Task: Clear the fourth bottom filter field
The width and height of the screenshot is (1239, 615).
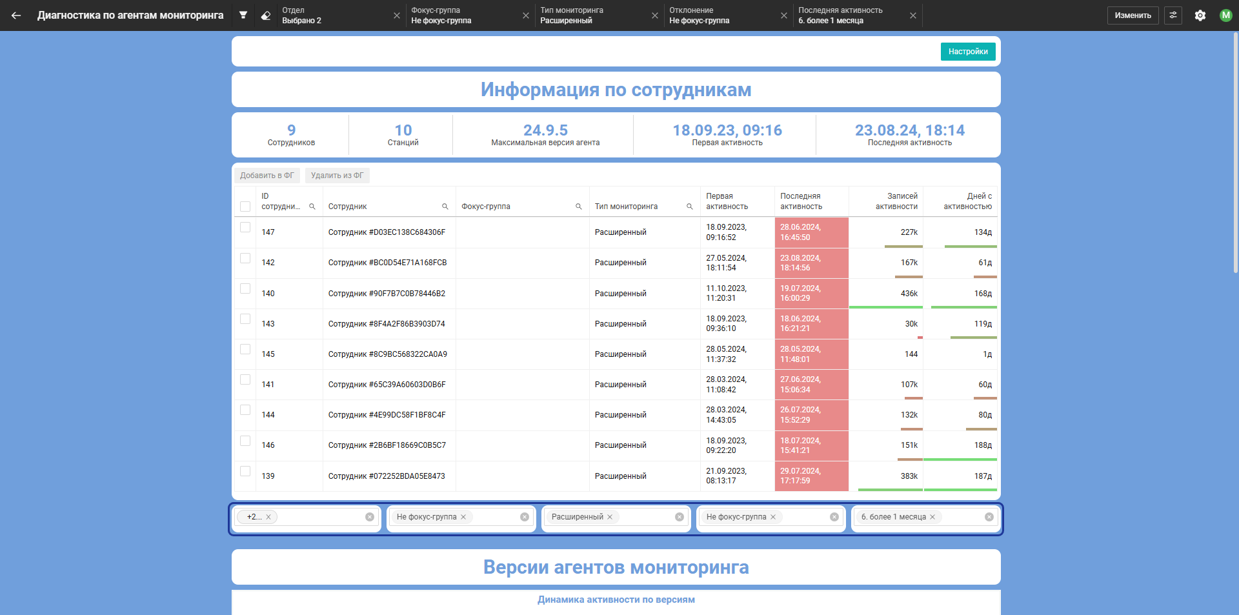Action: 834,517
